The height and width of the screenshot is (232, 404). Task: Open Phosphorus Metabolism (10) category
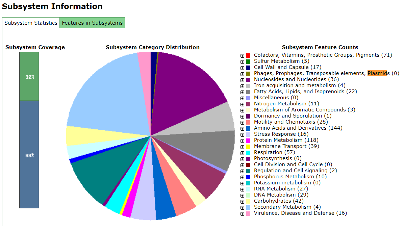pyautogui.click(x=290, y=177)
